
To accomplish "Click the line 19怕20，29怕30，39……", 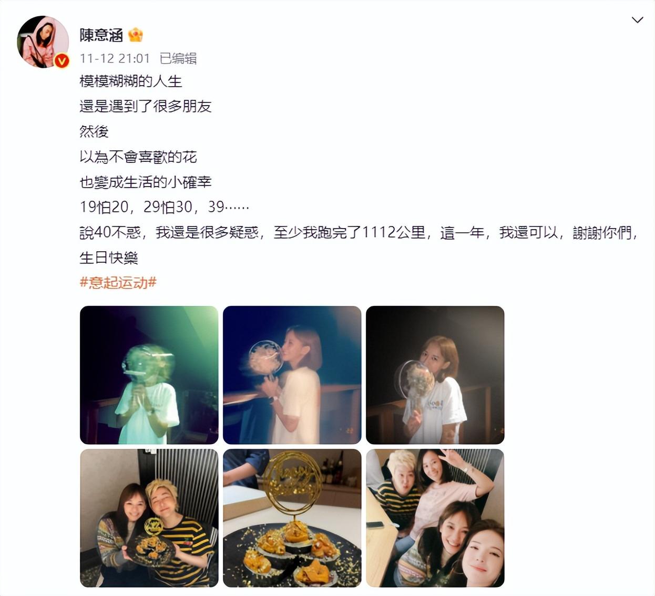I will (x=165, y=207).
